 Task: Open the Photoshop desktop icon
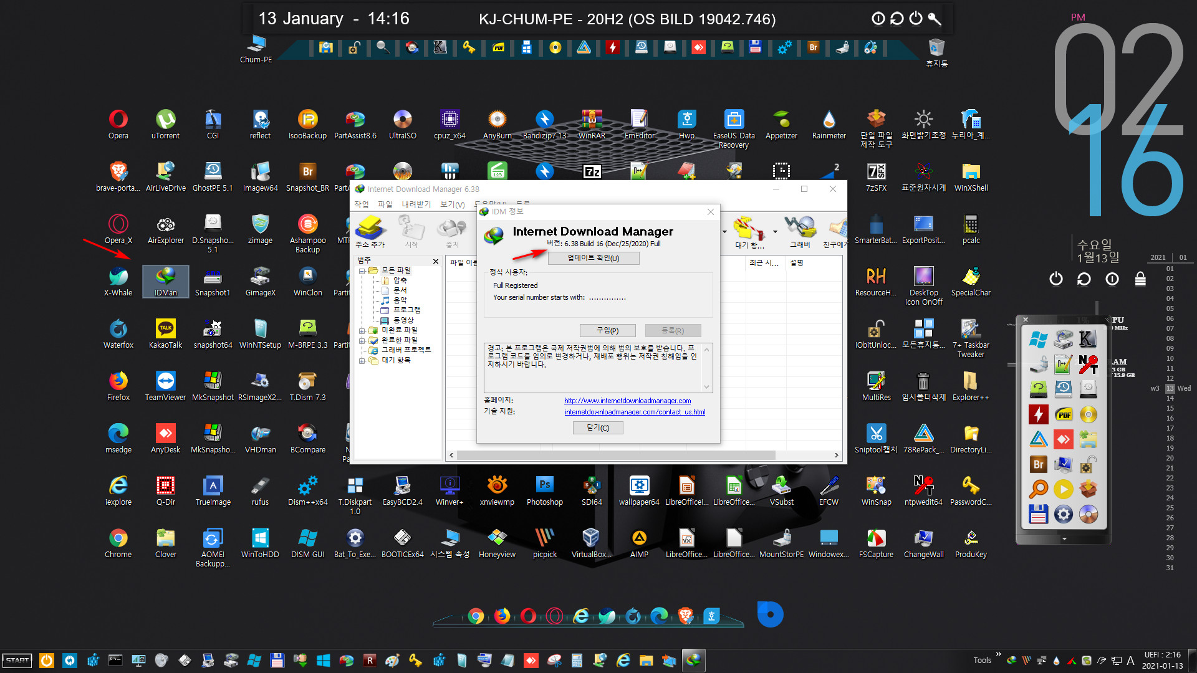tap(544, 491)
